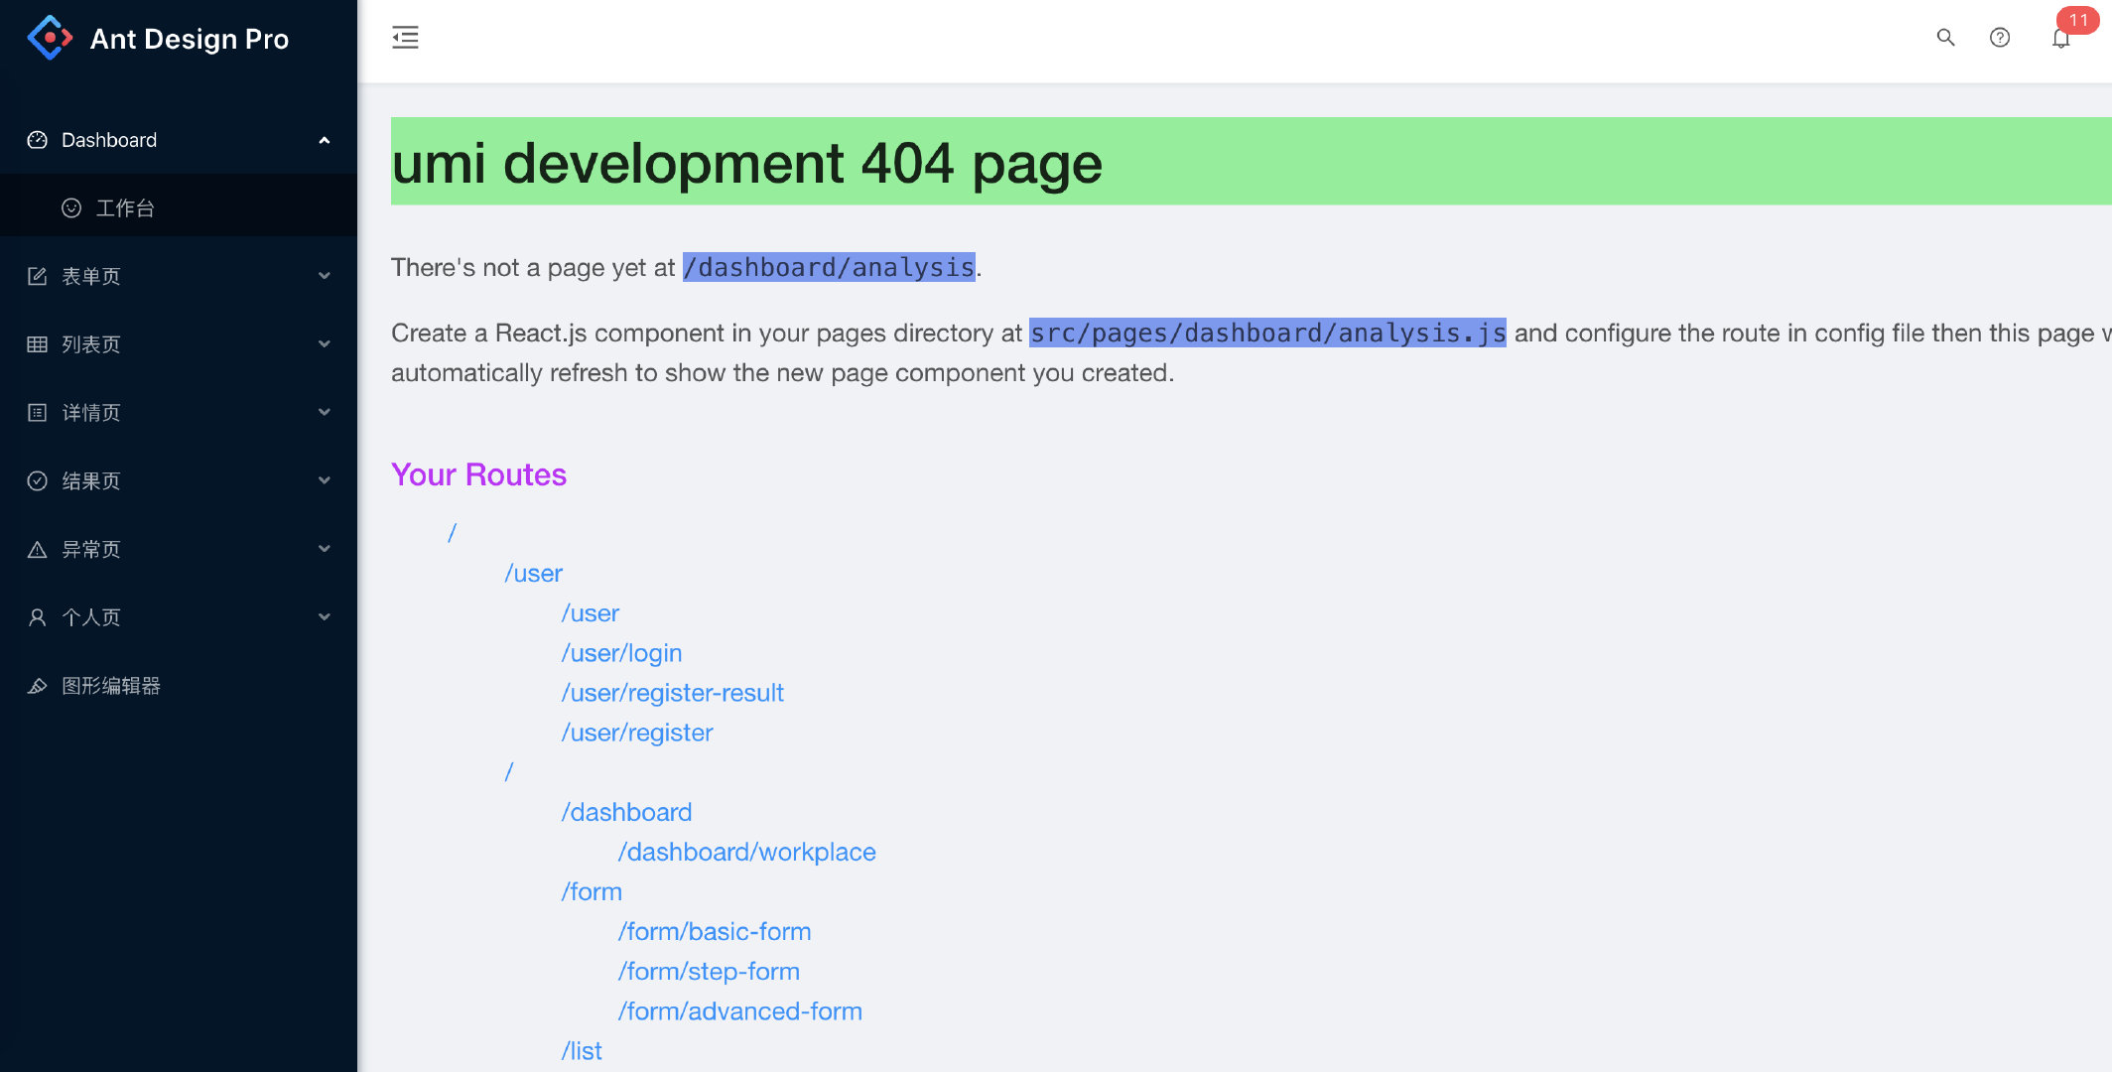Open the 工作台 menu item
This screenshot has height=1072, width=2112.
126,207
